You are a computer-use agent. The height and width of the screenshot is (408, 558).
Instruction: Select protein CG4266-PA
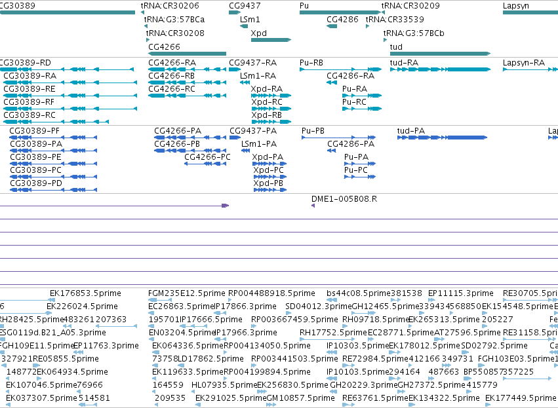pos(178,131)
